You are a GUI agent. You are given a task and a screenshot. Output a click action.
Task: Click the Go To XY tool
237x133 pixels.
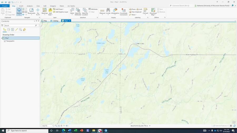click(x=38, y=11)
